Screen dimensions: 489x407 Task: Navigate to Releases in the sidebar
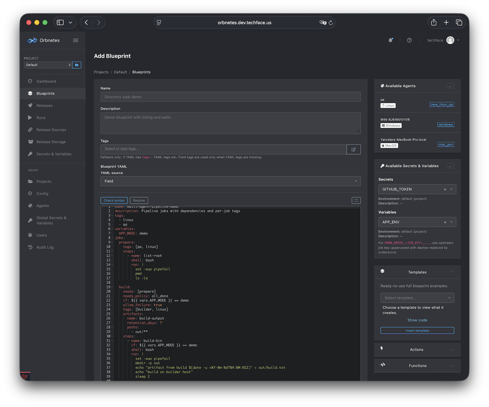[x=44, y=105]
